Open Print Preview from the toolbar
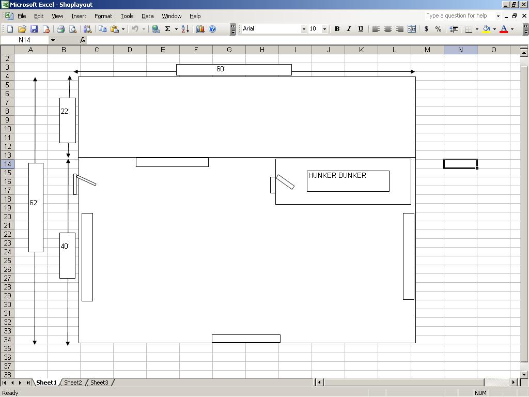Image resolution: width=529 pixels, height=397 pixels. point(73,29)
